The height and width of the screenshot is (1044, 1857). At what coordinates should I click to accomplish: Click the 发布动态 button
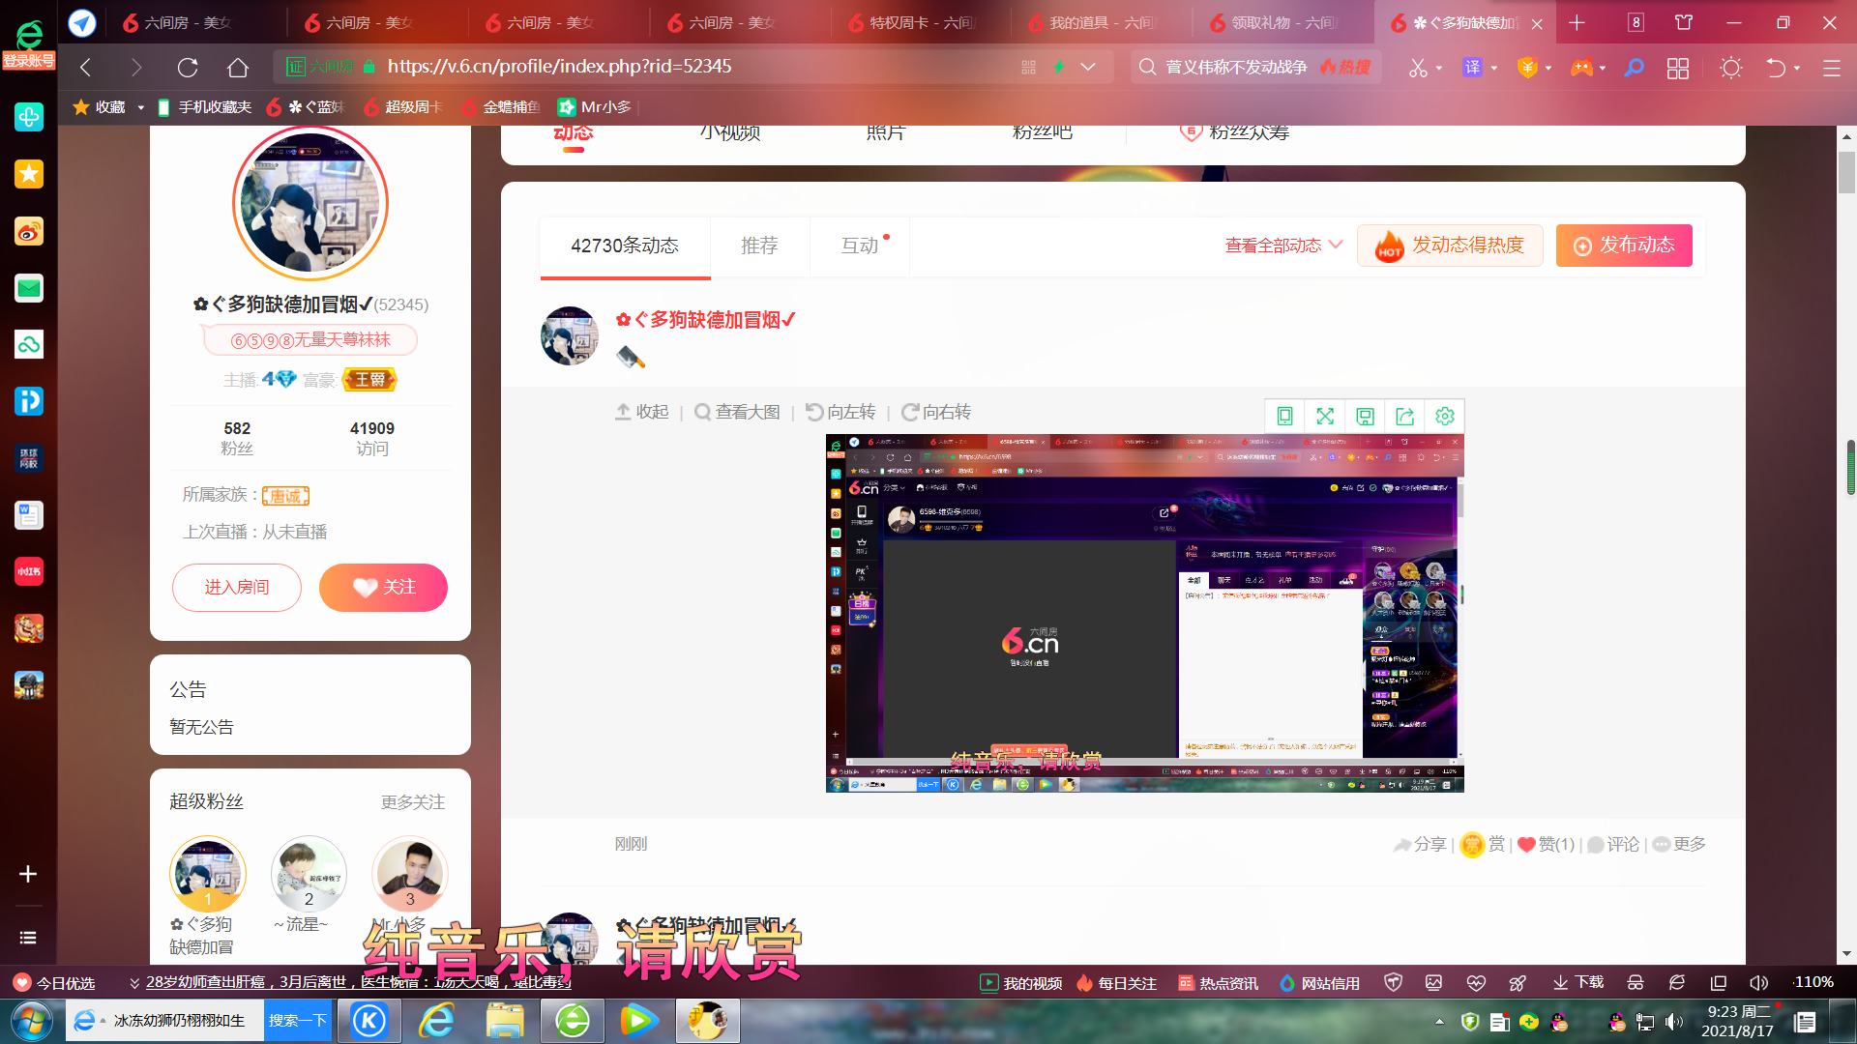pos(1624,246)
